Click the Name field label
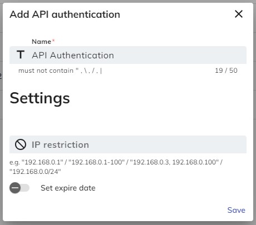The height and width of the screenshot is (225, 256). tap(41, 42)
